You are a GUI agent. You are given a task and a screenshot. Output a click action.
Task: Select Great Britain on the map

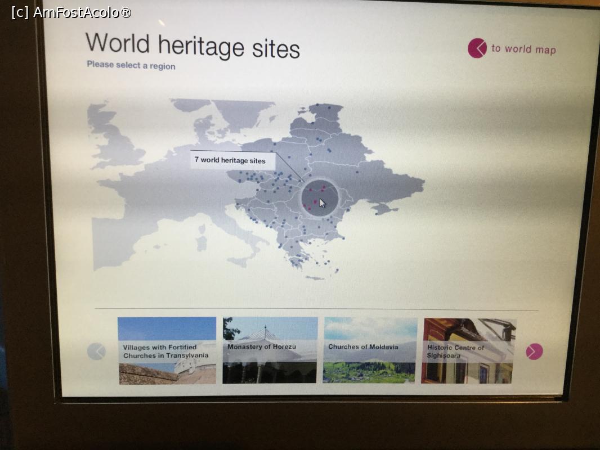point(115,141)
